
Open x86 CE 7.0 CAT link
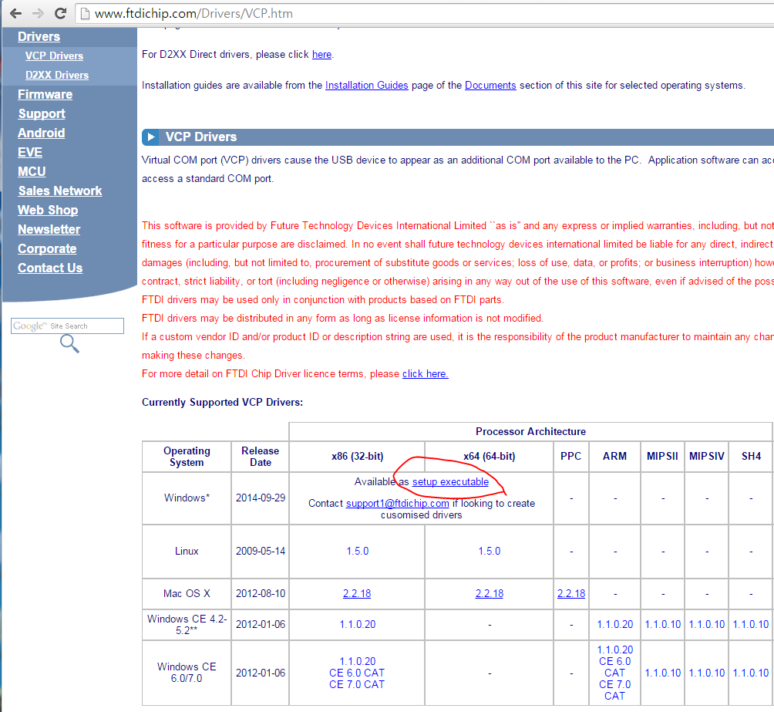(357, 684)
